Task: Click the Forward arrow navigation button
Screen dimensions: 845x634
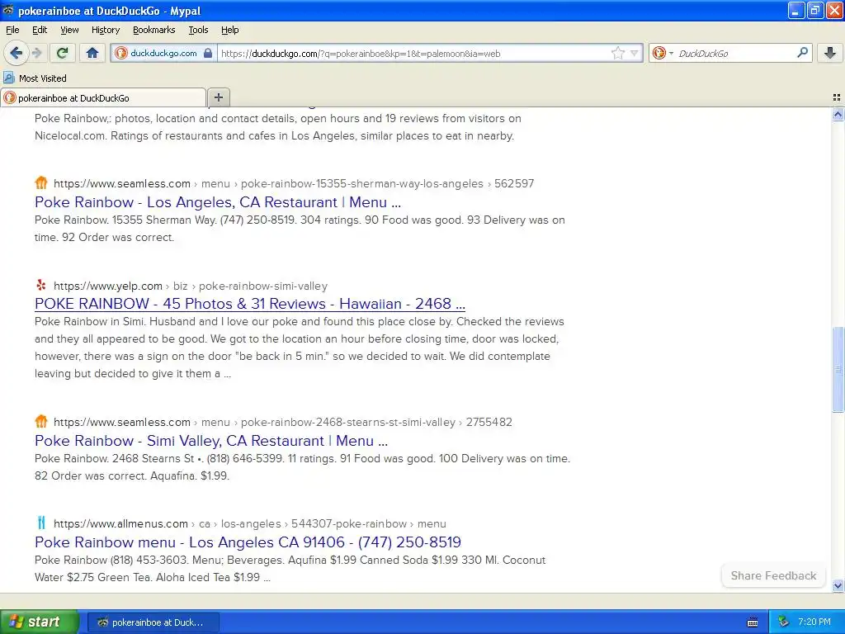Action: pyautogui.click(x=36, y=53)
